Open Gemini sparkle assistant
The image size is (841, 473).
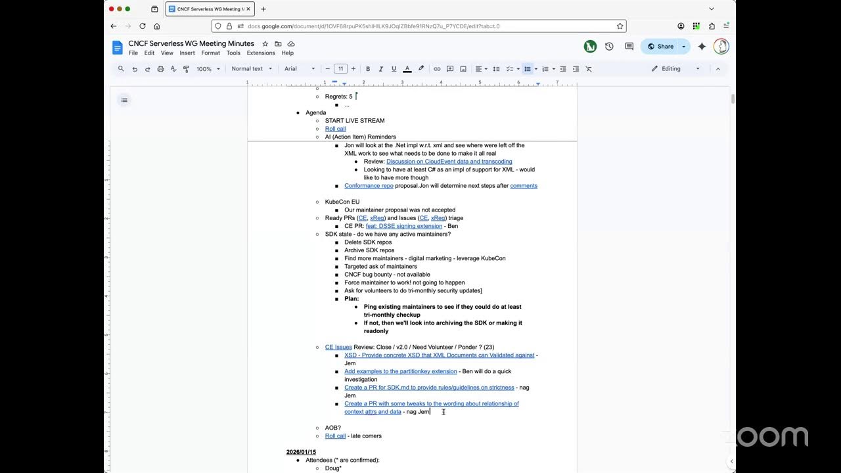point(702,47)
